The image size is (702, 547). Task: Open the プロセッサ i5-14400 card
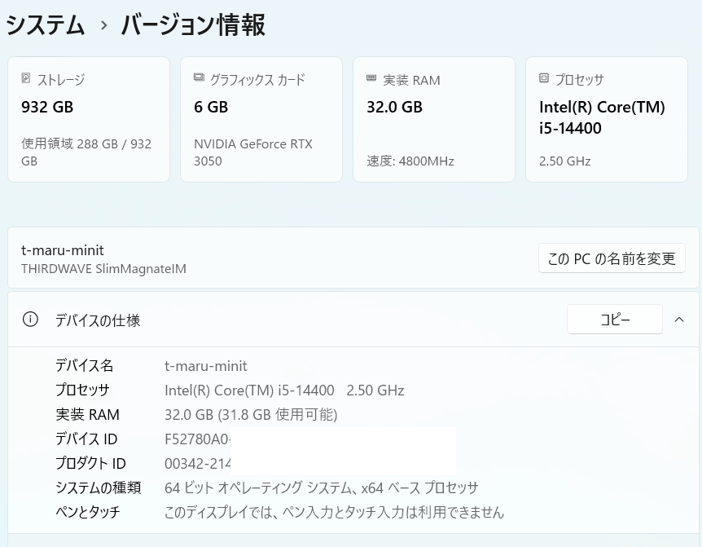(x=607, y=119)
